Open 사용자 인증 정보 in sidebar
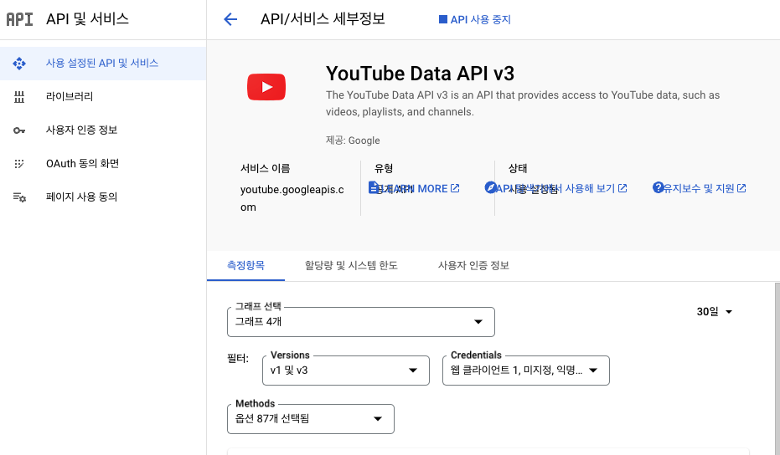The width and height of the screenshot is (780, 455). pos(103,130)
